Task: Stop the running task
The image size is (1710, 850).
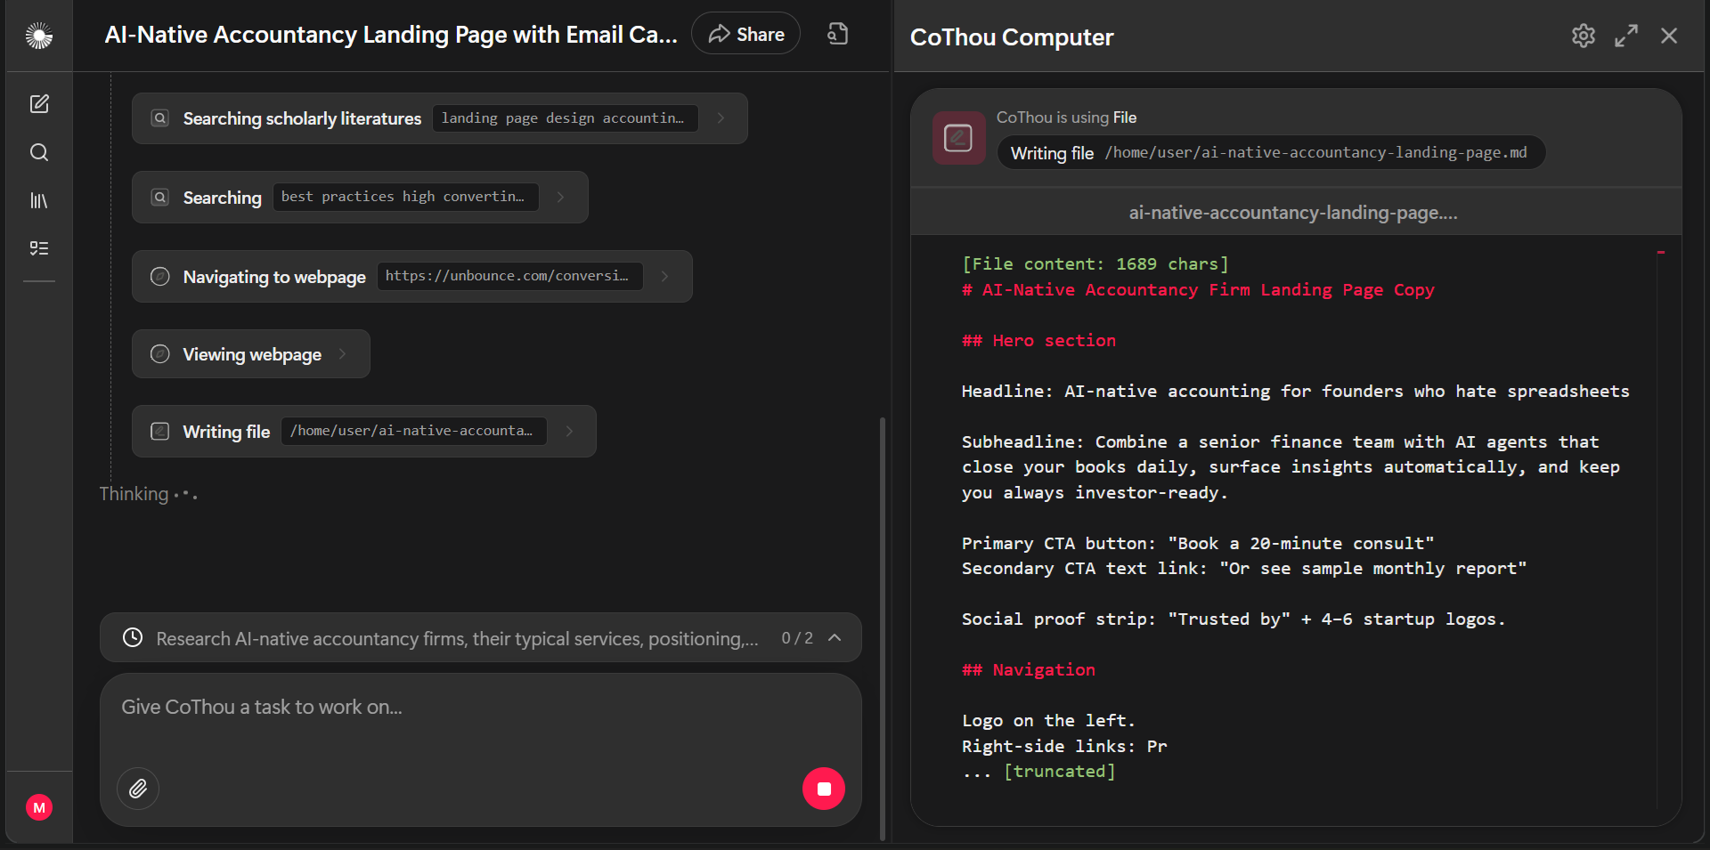Action: [824, 789]
